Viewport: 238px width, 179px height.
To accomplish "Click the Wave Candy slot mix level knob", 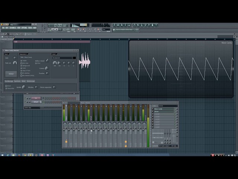I will pos(177,109).
